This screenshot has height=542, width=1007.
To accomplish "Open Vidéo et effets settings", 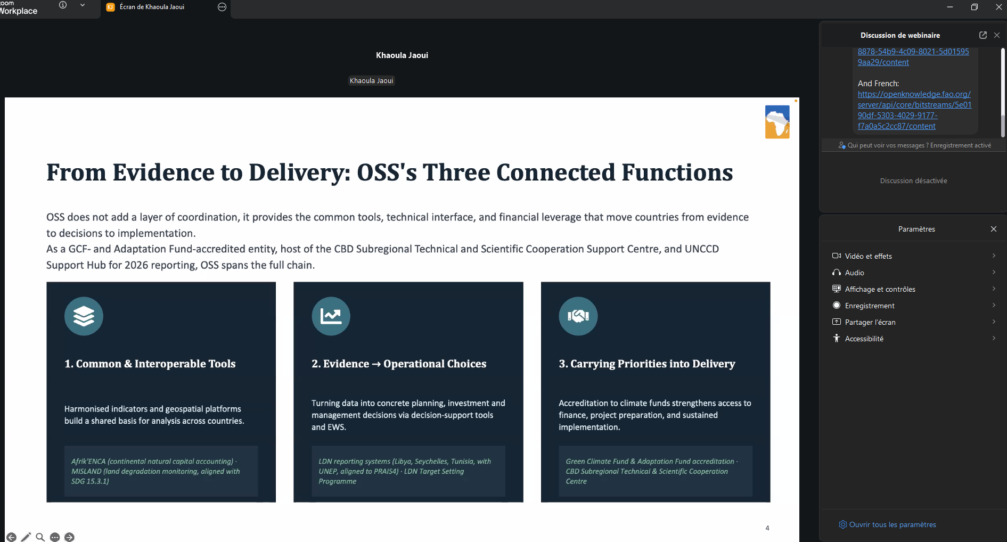I will [x=914, y=256].
